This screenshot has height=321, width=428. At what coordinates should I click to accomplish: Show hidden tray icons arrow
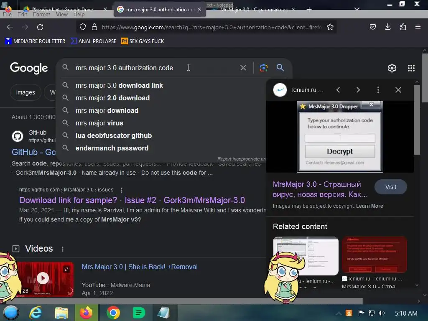339,313
